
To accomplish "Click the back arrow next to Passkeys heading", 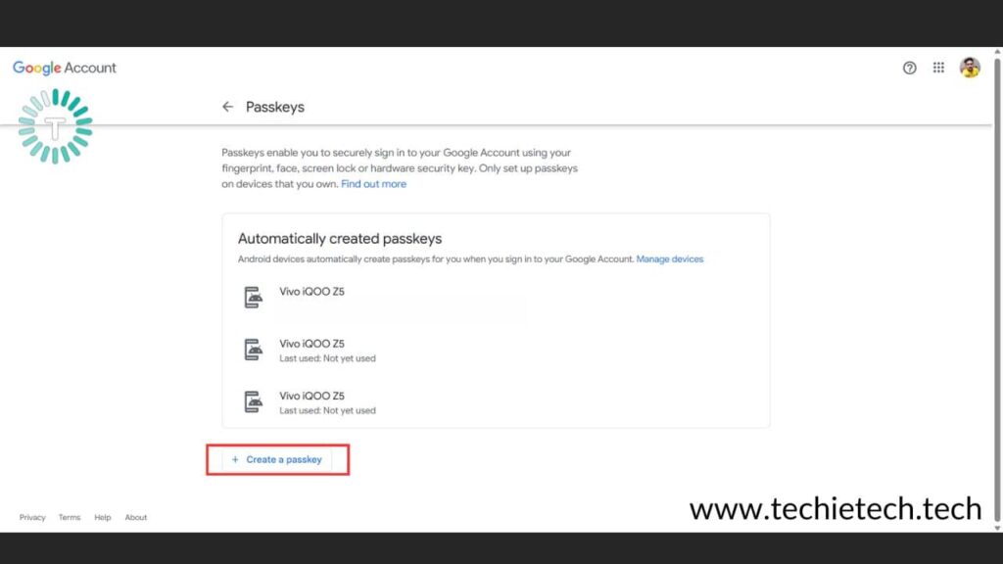I will point(227,107).
